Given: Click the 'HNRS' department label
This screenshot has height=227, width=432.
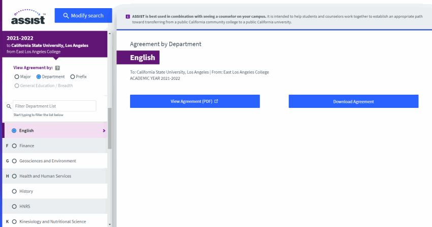Looking at the screenshot, I should [25, 206].
